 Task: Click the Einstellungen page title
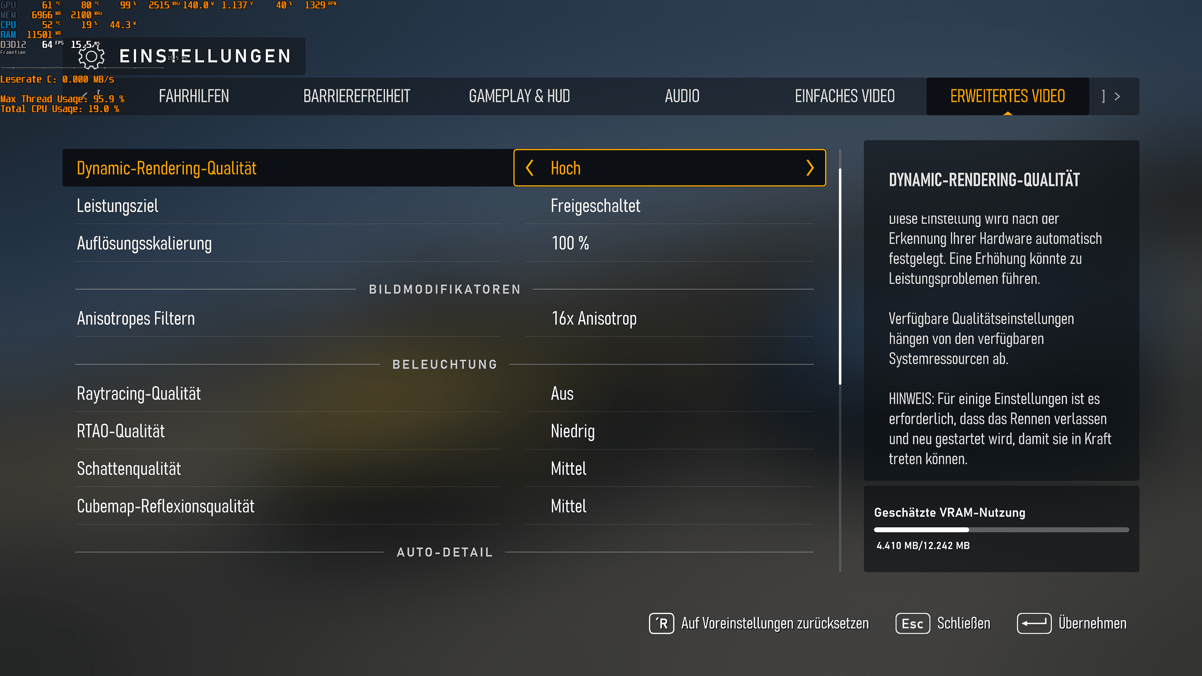(205, 56)
